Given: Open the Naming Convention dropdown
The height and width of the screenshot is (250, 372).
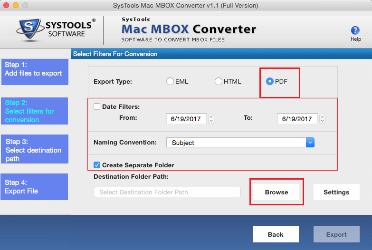Looking at the screenshot, I should [310, 143].
